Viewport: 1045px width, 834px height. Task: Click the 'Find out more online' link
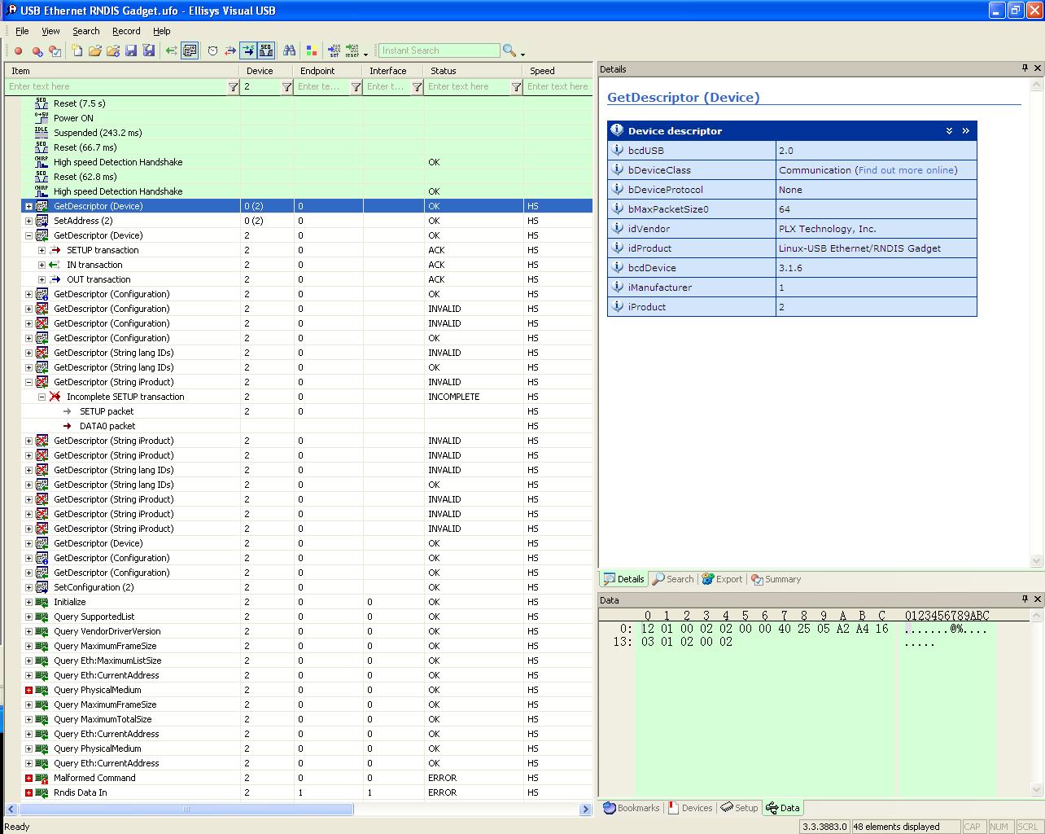point(906,170)
